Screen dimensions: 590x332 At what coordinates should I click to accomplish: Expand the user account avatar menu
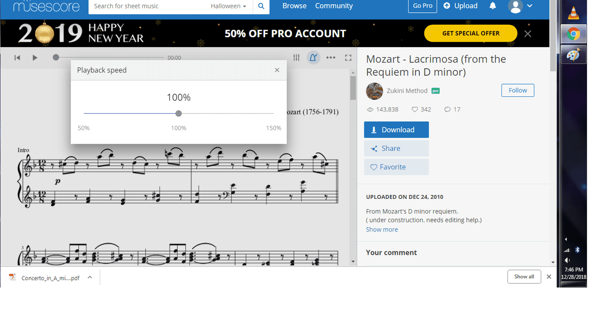click(521, 6)
